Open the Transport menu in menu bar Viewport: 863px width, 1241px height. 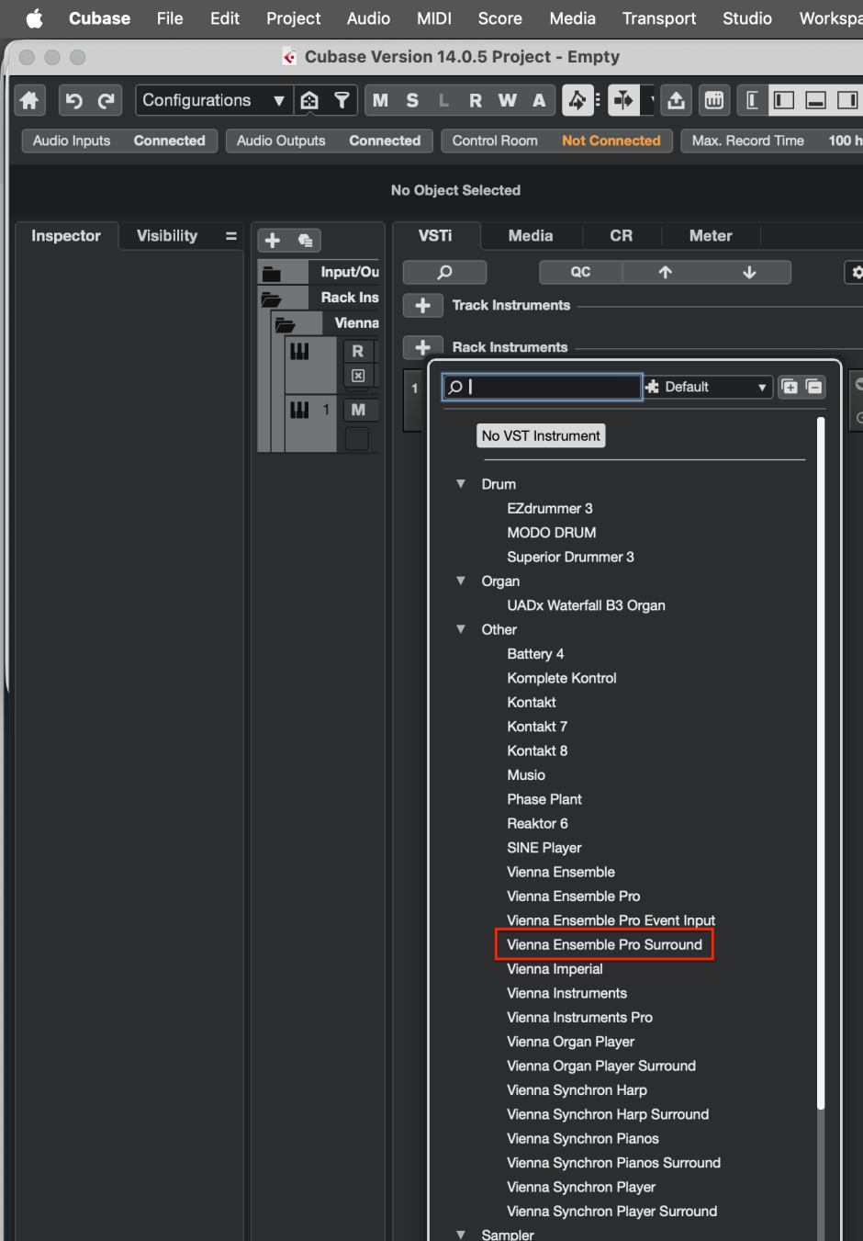658,18
